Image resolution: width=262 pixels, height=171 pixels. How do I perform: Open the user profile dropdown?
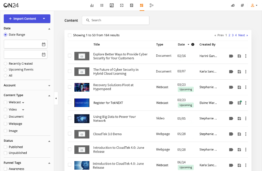[x=254, y=5]
